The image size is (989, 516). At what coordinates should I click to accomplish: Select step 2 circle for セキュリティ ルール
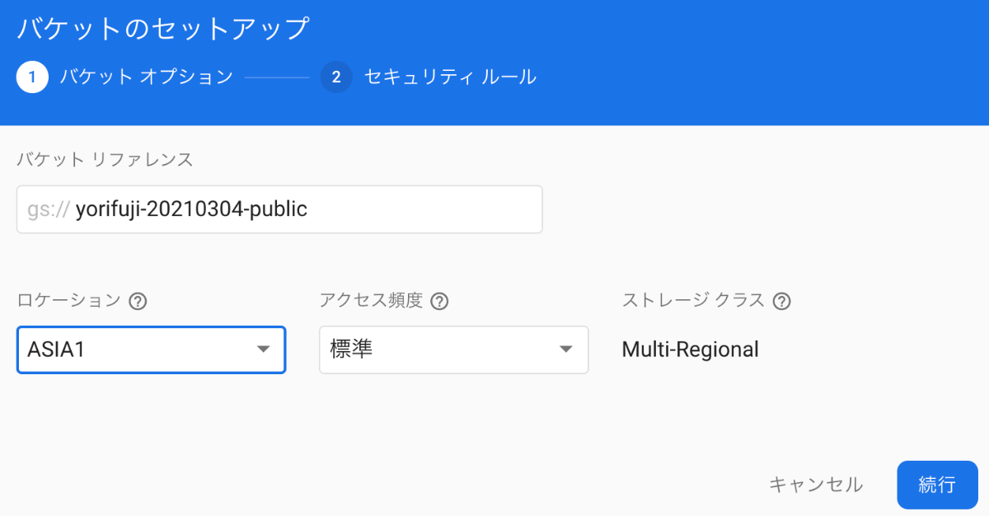pos(336,77)
